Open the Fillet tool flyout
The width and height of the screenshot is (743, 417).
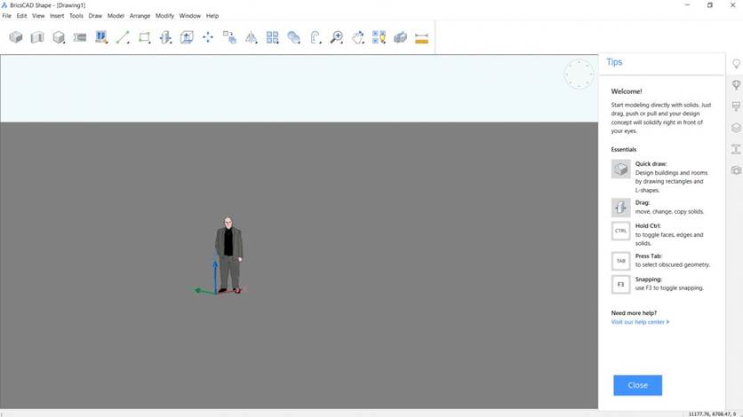(x=316, y=37)
